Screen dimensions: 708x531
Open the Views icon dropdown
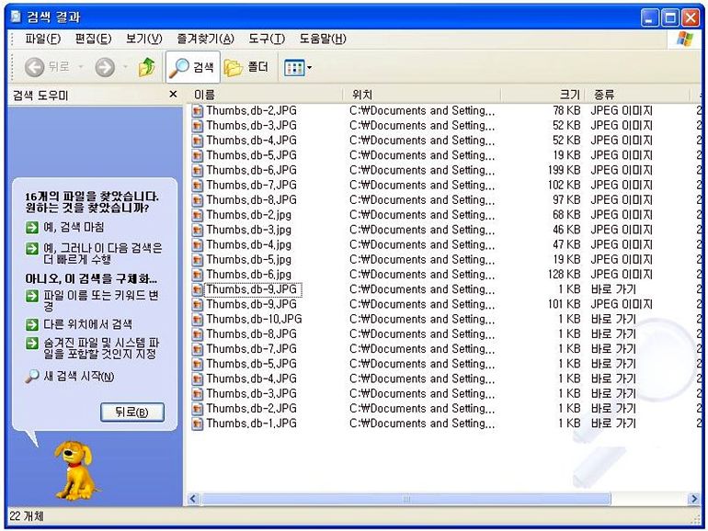click(x=298, y=68)
